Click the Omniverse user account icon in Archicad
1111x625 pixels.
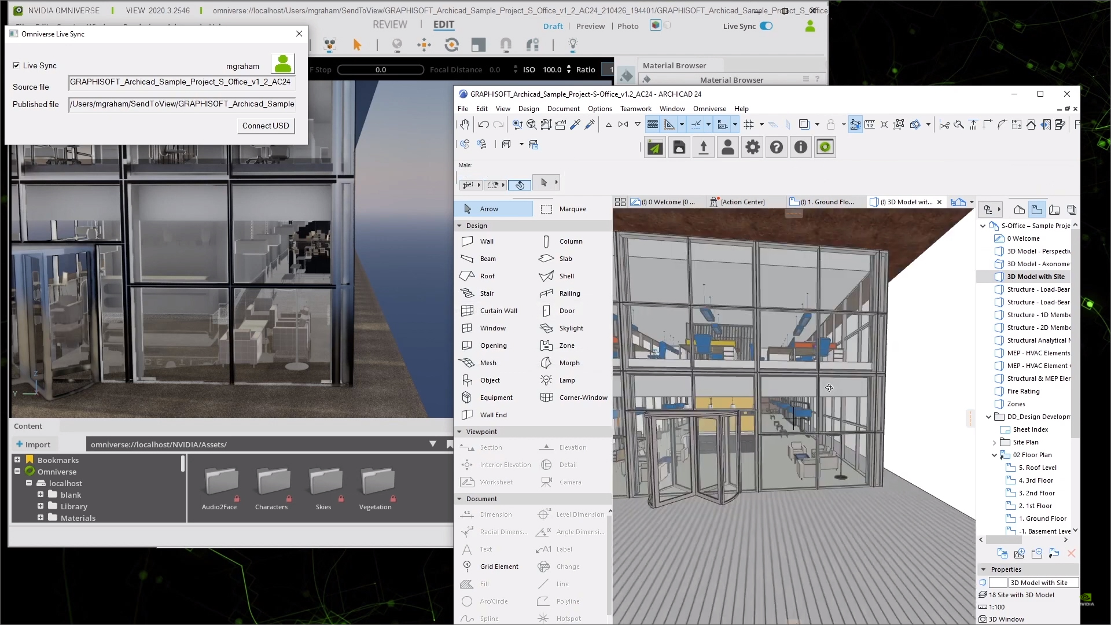tap(728, 148)
